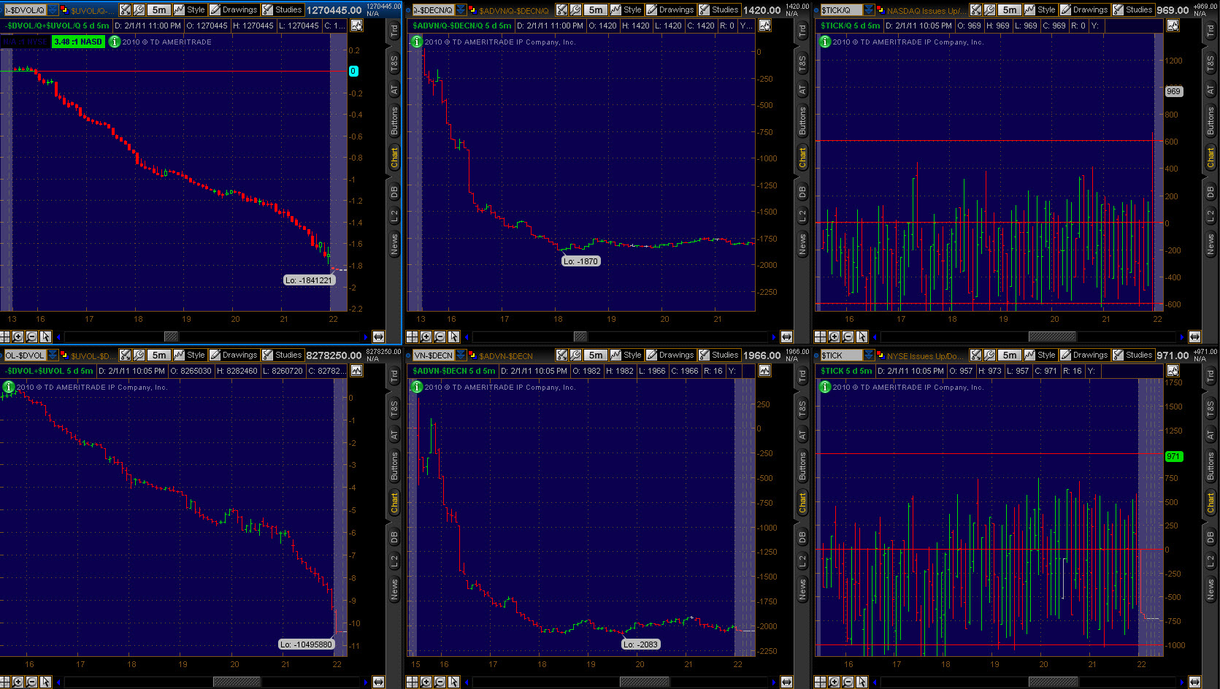Click the green info icon in -$DVOL/Q+$UVOL/Q chart

click(x=115, y=42)
